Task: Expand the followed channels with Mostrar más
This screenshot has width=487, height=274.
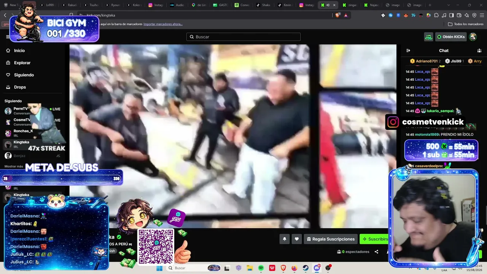Action: point(14,166)
